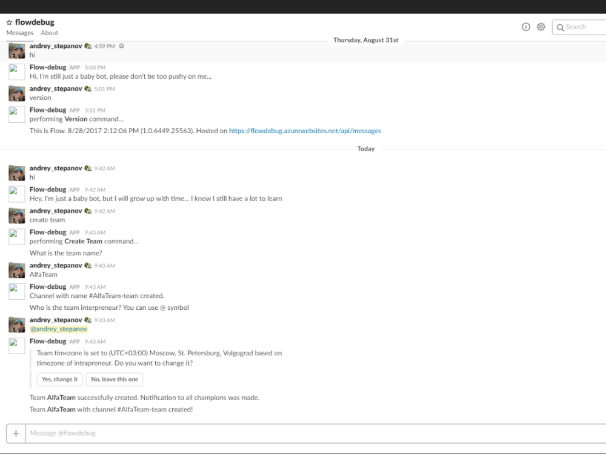The height and width of the screenshot is (454, 606).
Task: Open Flow-debug sender name at 9:42 AM
Action: (48, 189)
